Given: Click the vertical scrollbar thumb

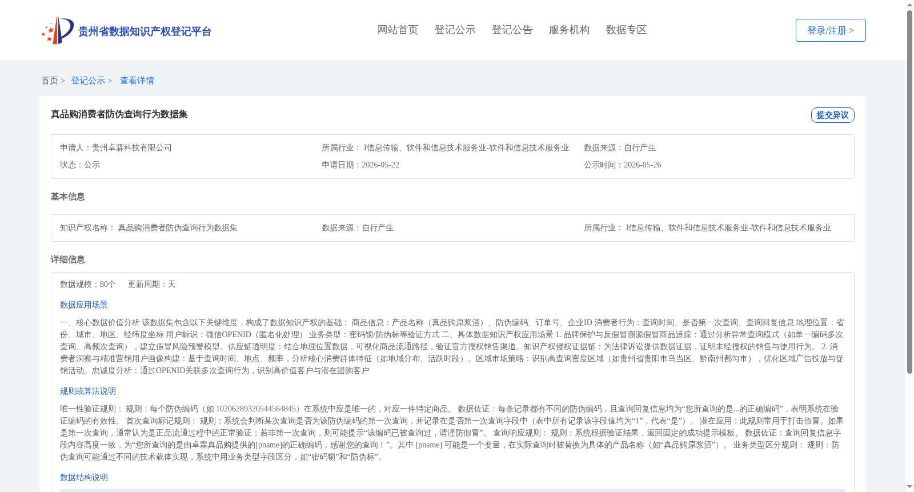Looking at the screenshot, I should tap(909, 192).
